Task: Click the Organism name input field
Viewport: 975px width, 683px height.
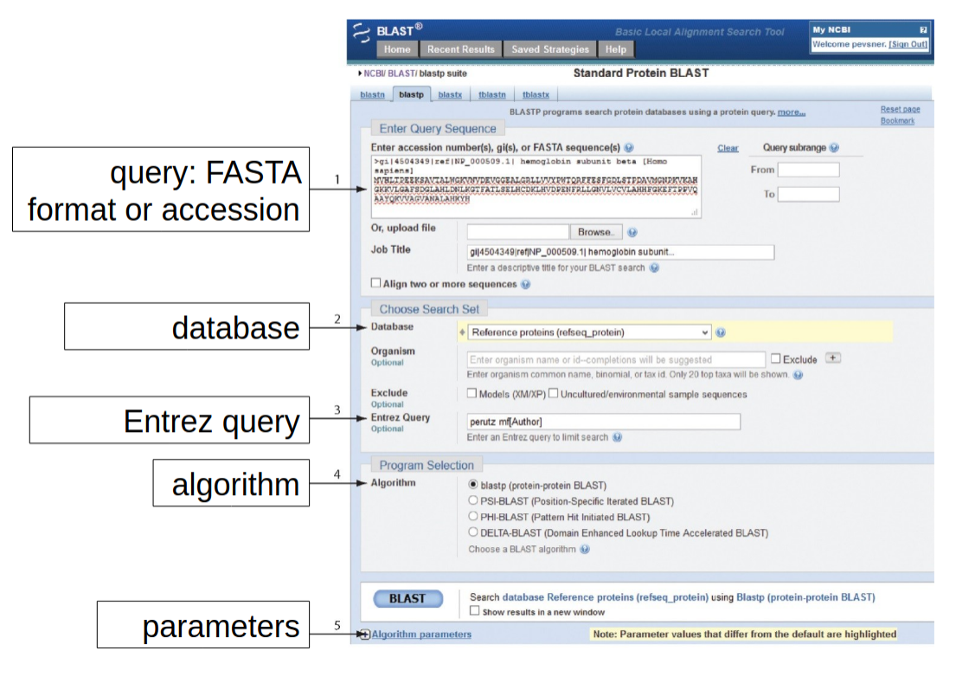Action: (x=616, y=359)
